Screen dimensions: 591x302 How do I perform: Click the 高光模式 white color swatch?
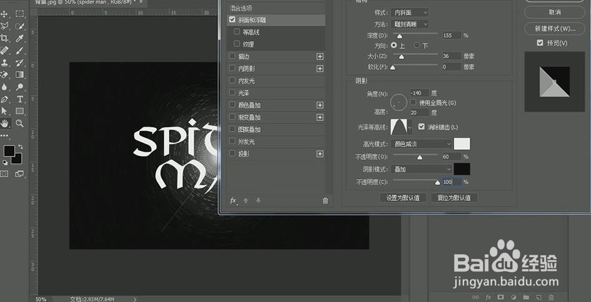pyautogui.click(x=462, y=144)
